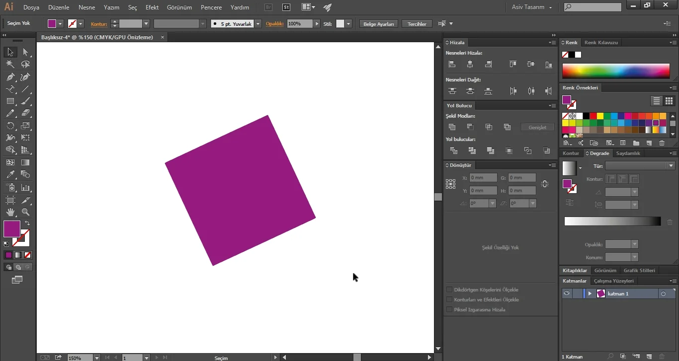This screenshot has width=679, height=361.
Task: Open the Dosya menu
Action: pos(31,7)
